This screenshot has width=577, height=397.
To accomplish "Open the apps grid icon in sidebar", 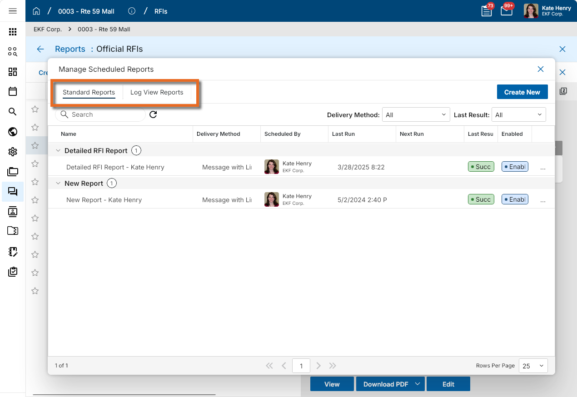I will [x=13, y=32].
